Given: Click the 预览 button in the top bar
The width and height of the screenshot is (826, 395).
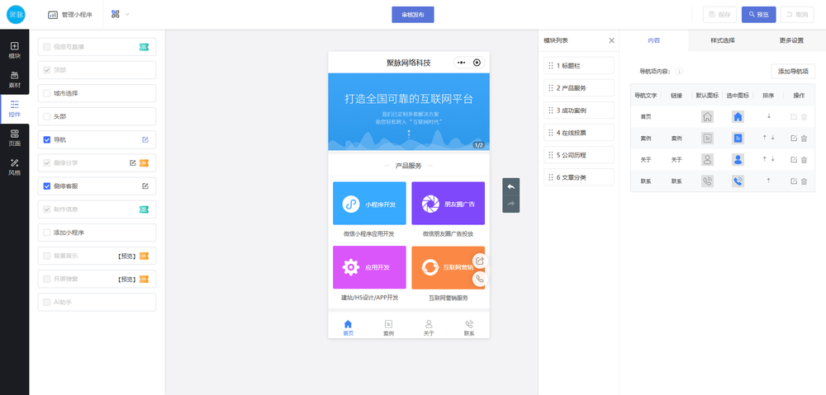Looking at the screenshot, I should click(x=758, y=15).
